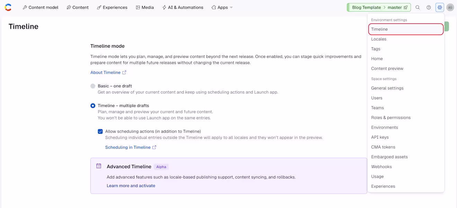Image resolution: width=457 pixels, height=208 pixels.
Task: Choose Tags in settings menu
Action: (406, 49)
